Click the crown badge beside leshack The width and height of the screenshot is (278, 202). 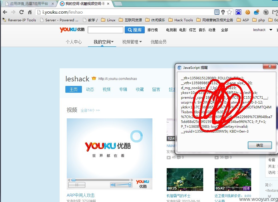[94, 78]
